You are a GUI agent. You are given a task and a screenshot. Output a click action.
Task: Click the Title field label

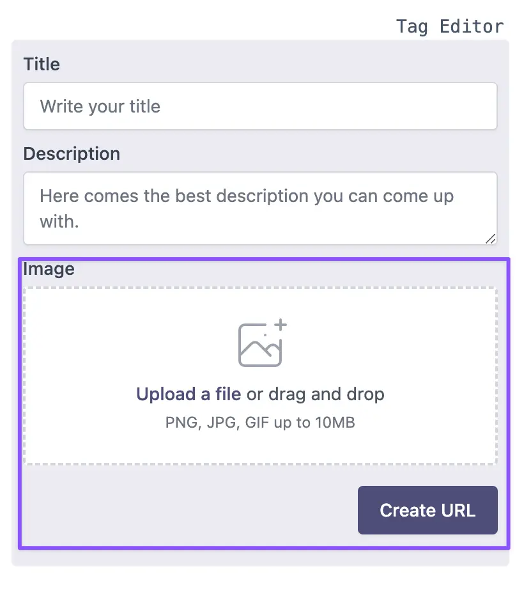click(42, 64)
